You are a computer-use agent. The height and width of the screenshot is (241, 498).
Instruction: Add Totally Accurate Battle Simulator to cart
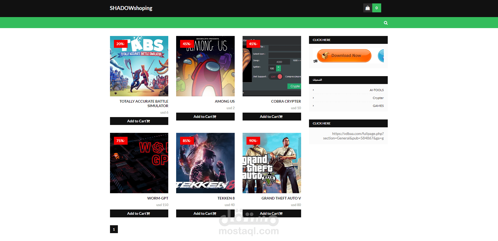click(x=139, y=121)
